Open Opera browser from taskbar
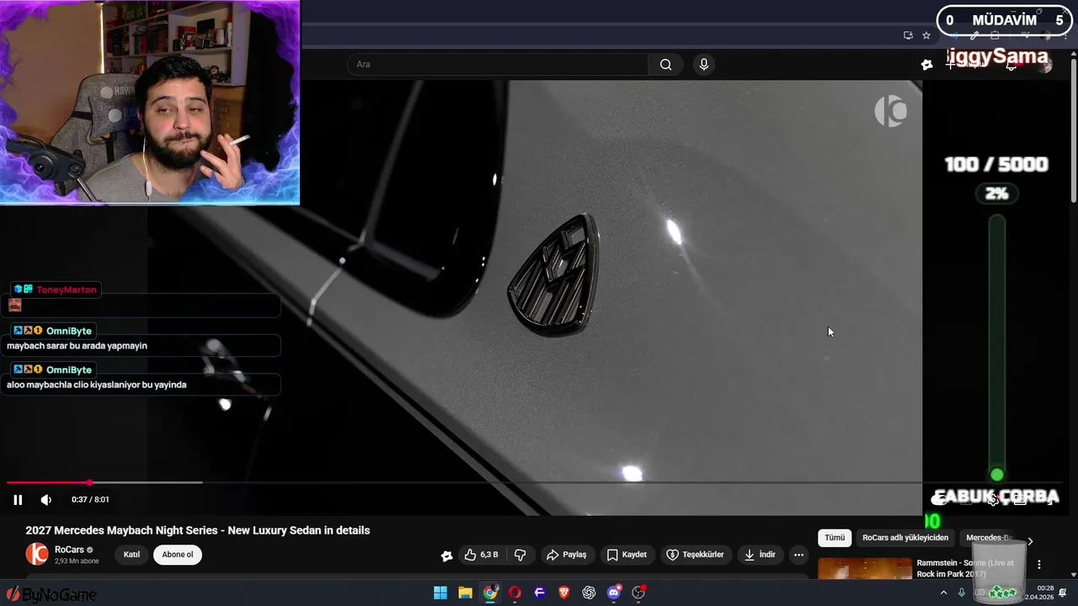This screenshot has height=606, width=1078. coord(515,593)
